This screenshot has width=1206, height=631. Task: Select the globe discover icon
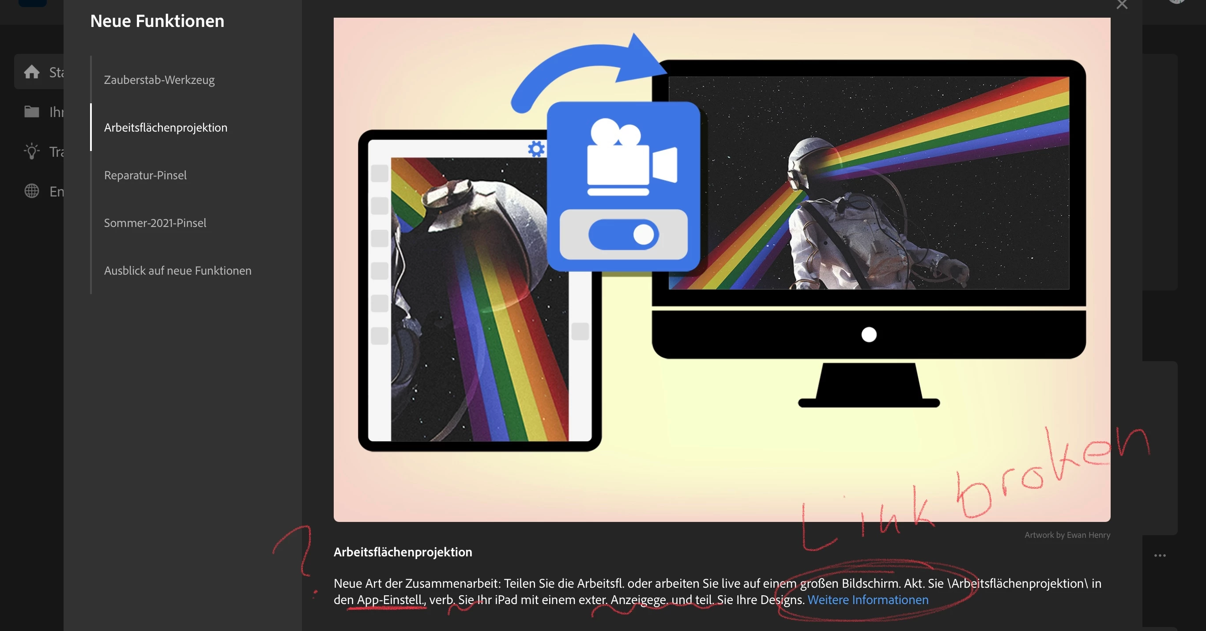click(x=32, y=191)
